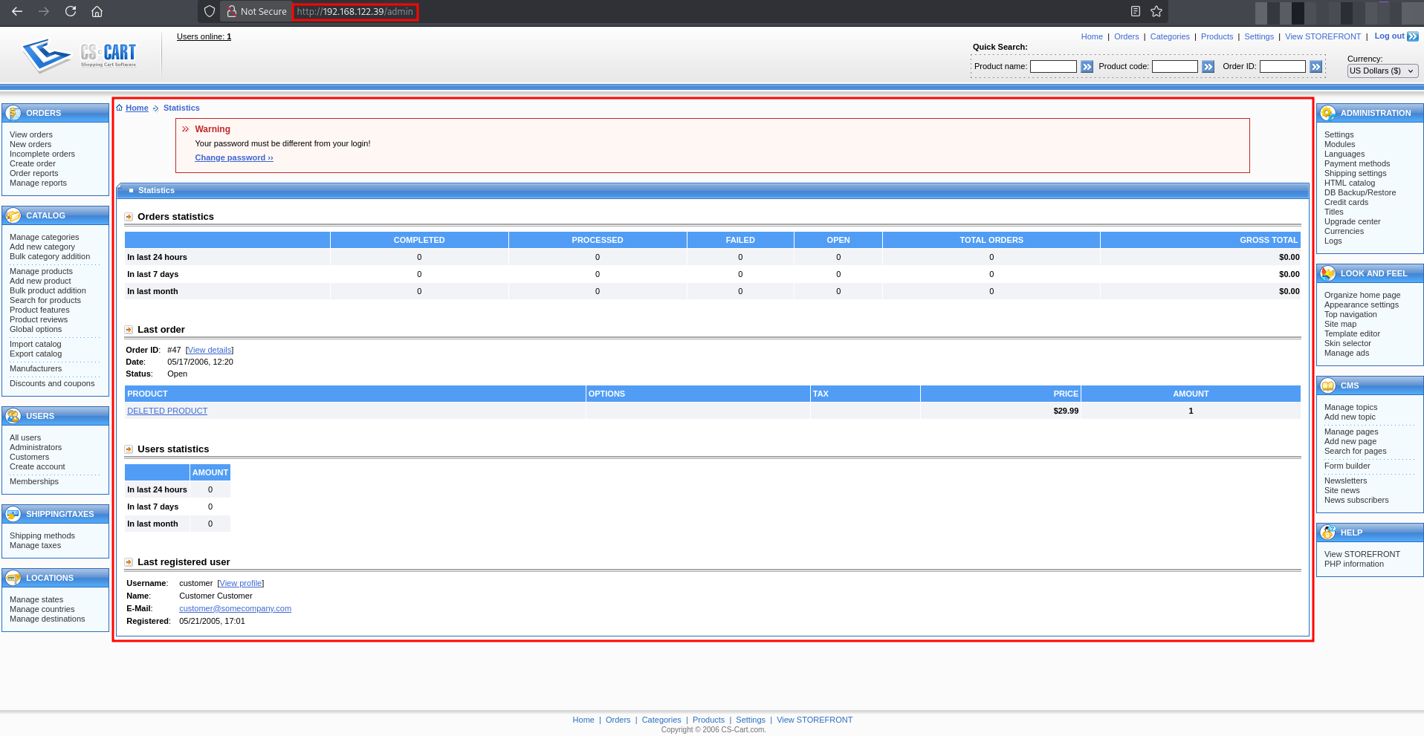
Task: Click the ORDERS panel icon
Action: click(x=13, y=113)
